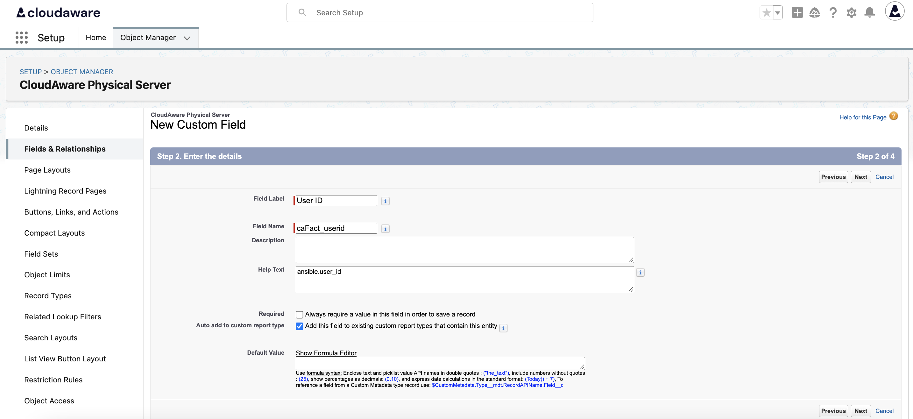Uncheck 'Add this field to existing custom report types'
The height and width of the screenshot is (419, 913).
coord(300,326)
